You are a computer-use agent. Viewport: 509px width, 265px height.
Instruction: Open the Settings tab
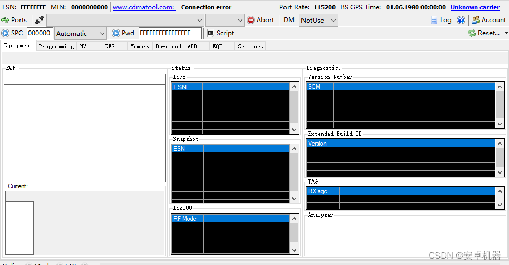250,46
